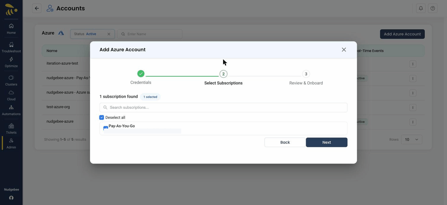Click the Enter Name search field
This screenshot has height=205, width=447.
[150, 34]
